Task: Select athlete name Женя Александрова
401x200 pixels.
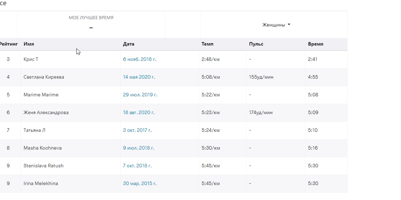Action: (x=46, y=112)
